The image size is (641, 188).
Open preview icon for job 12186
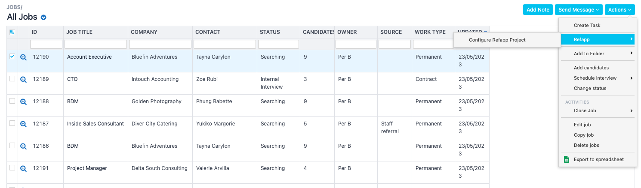[23, 146]
